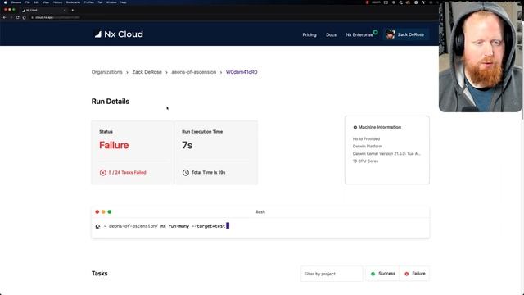This screenshot has height=295, width=524.
Task: Open the Edit menu
Action: 36,2
